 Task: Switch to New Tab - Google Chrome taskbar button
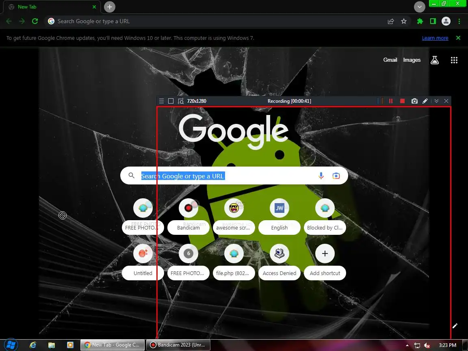click(112, 345)
